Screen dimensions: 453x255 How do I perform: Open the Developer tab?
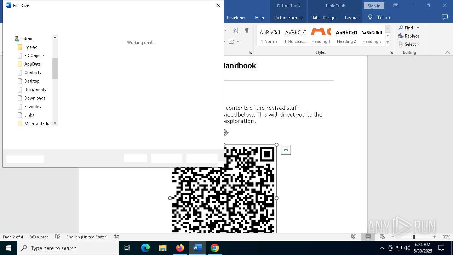point(236,17)
